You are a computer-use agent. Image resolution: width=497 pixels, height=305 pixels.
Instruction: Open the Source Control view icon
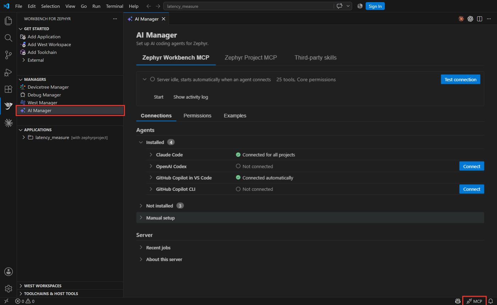(8, 55)
